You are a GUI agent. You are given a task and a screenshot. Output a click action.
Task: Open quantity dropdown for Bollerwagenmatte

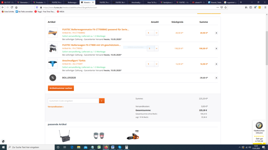pyautogui.click(x=157, y=33)
